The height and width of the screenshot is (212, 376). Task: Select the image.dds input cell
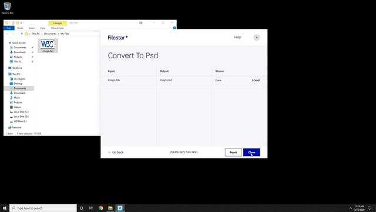click(114, 80)
